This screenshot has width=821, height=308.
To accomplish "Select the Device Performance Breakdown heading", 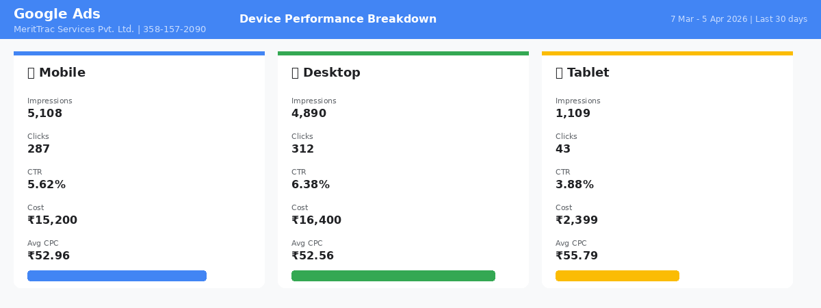I will tap(338, 19).
